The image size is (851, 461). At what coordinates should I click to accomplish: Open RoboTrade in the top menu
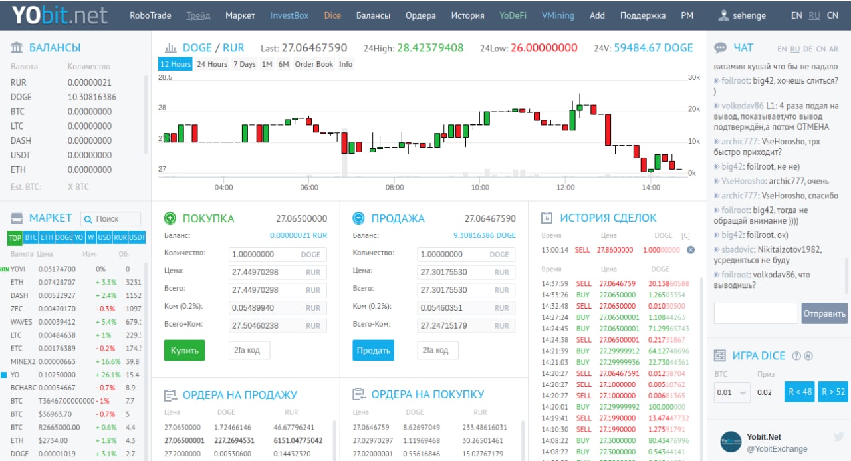[150, 15]
